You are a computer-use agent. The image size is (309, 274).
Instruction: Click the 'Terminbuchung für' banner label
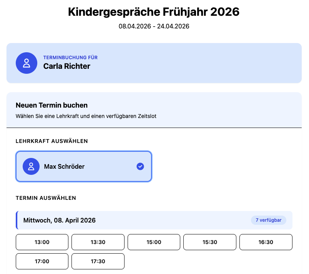point(70,57)
